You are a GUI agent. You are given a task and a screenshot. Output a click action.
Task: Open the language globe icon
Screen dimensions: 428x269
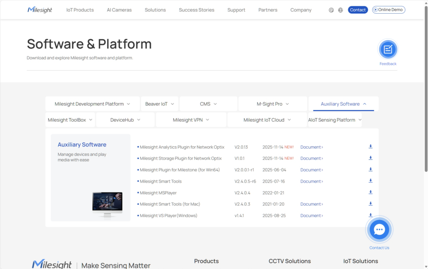340,10
